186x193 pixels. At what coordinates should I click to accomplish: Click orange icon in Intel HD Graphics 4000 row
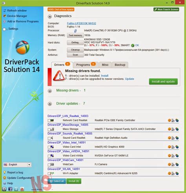pyautogui.click(x=170, y=147)
